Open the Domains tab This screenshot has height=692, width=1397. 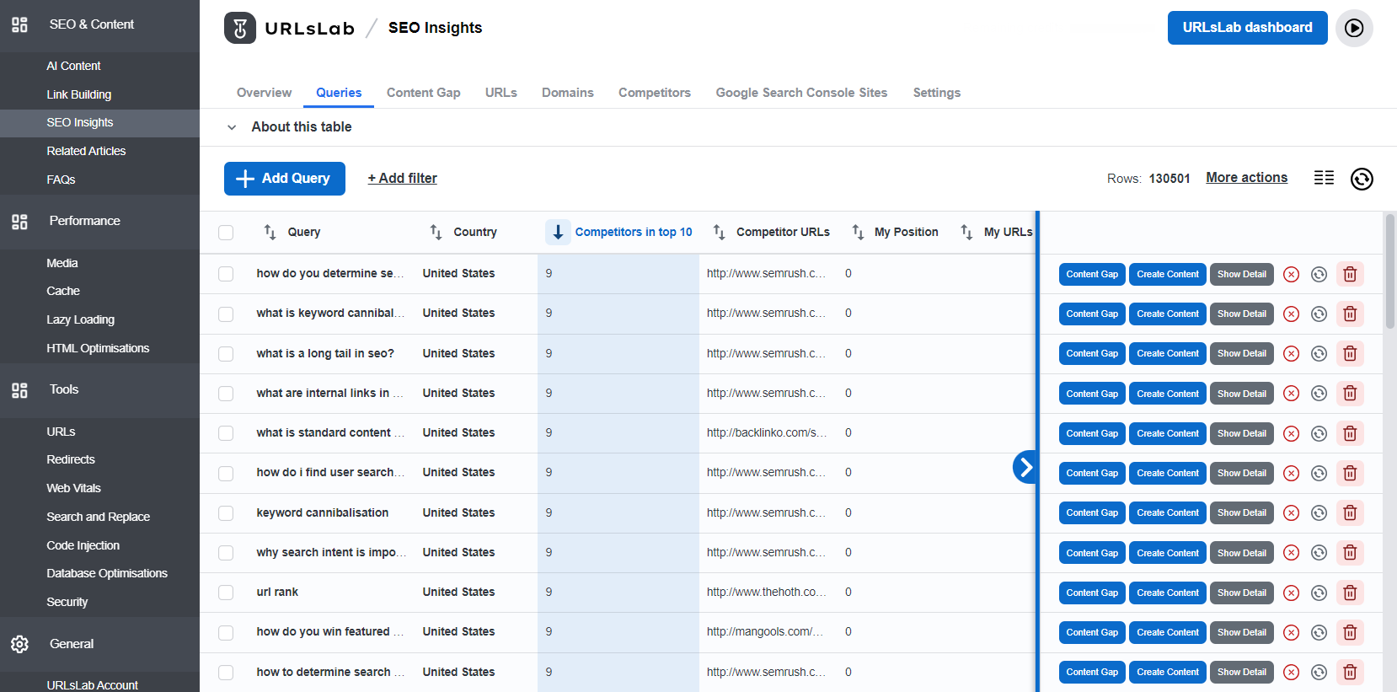(568, 93)
